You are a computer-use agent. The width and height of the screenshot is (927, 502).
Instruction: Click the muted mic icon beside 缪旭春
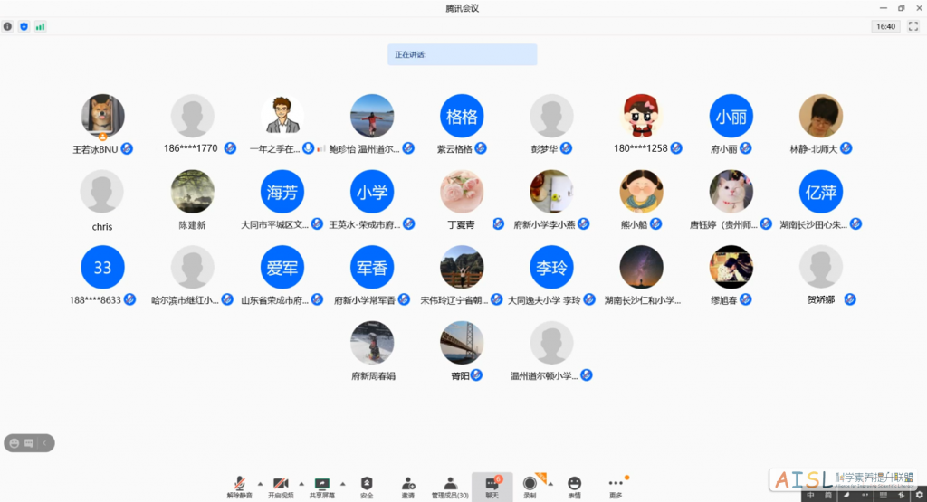point(746,299)
